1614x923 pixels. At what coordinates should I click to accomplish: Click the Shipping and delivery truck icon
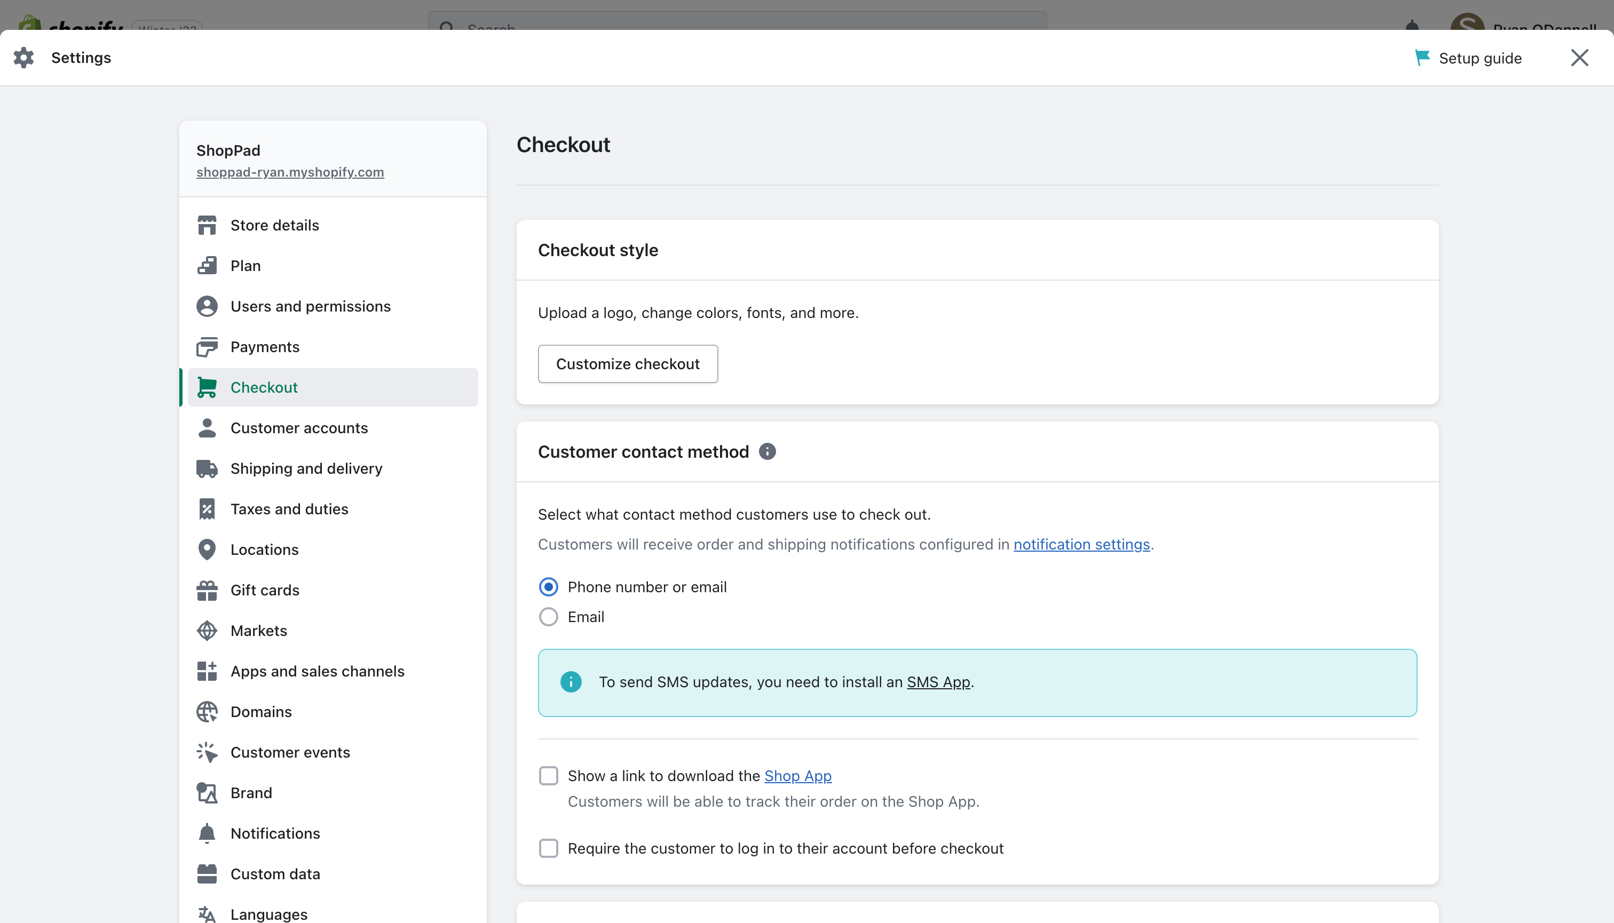[207, 469]
